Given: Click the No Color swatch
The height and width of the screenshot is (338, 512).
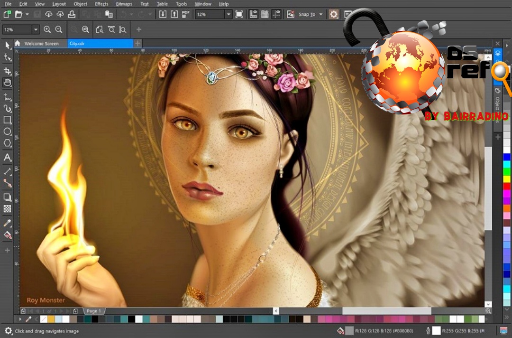Looking at the screenshot, I should point(44,319).
